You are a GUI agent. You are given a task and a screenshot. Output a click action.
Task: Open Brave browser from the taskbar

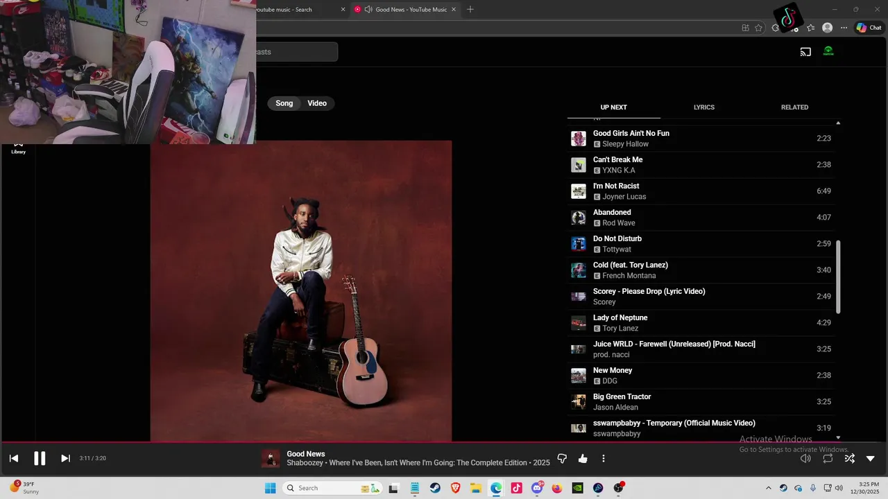pyautogui.click(x=455, y=488)
